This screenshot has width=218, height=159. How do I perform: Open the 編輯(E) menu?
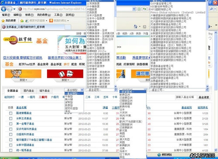click(17, 15)
